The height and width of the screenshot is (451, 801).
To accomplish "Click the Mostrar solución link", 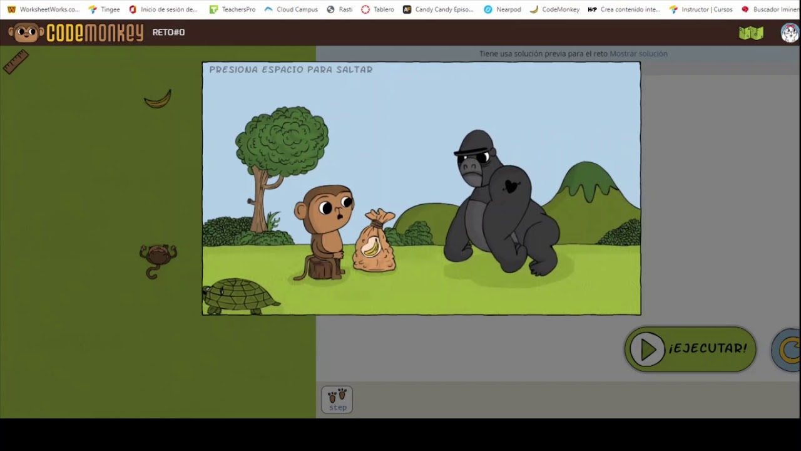I will coord(638,54).
